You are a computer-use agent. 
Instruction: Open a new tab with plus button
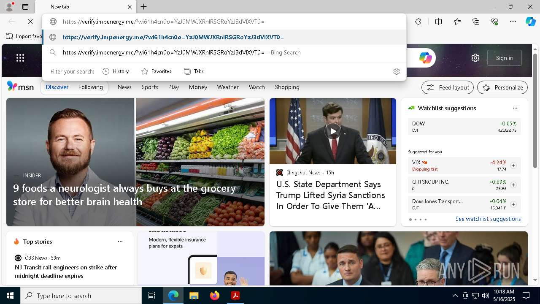[144, 7]
